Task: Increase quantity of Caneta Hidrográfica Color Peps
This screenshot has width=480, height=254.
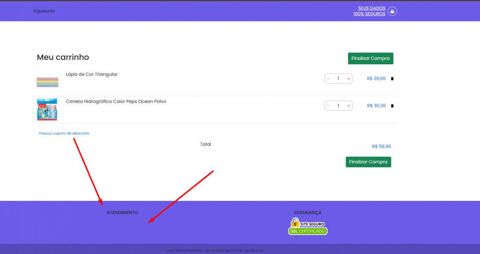Action: click(x=348, y=106)
